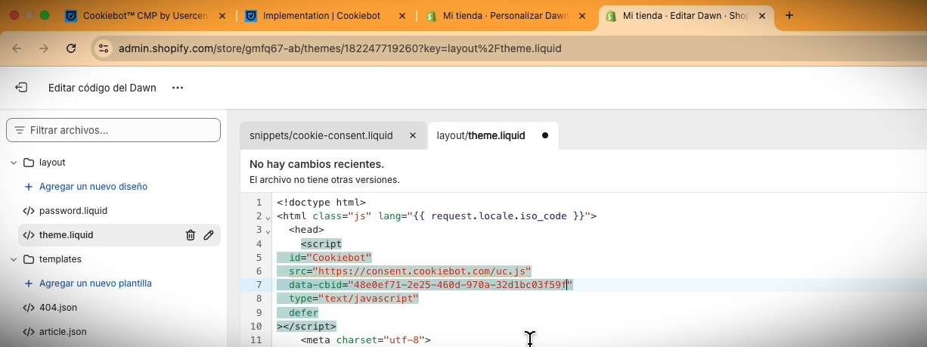Click the consent.cookiebot.com/uc.js src line
927x347 pixels.
[x=411, y=271]
